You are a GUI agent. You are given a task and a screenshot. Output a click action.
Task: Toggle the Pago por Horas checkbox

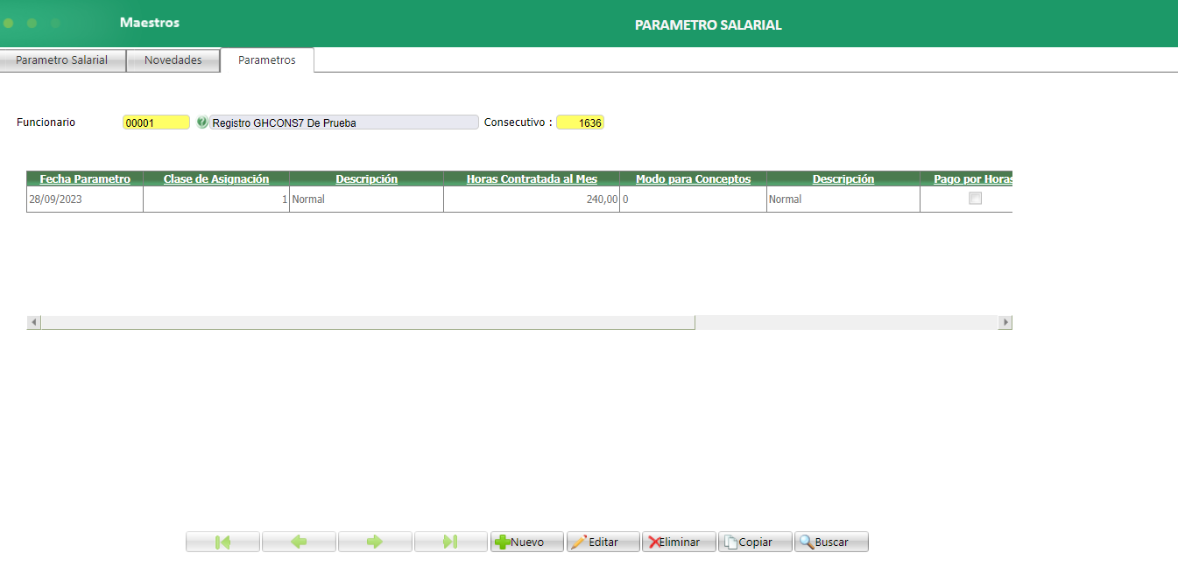(x=975, y=199)
